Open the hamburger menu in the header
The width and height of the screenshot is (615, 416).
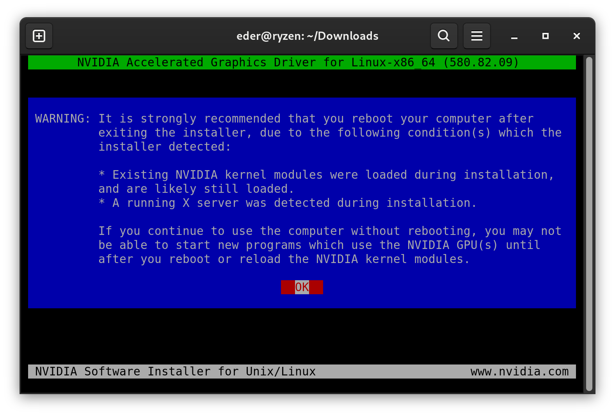476,36
